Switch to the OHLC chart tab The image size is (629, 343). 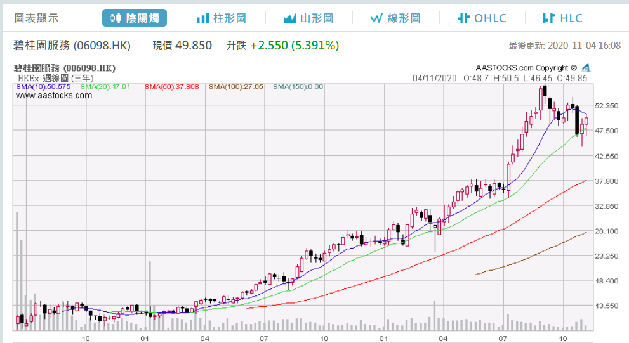pos(482,18)
